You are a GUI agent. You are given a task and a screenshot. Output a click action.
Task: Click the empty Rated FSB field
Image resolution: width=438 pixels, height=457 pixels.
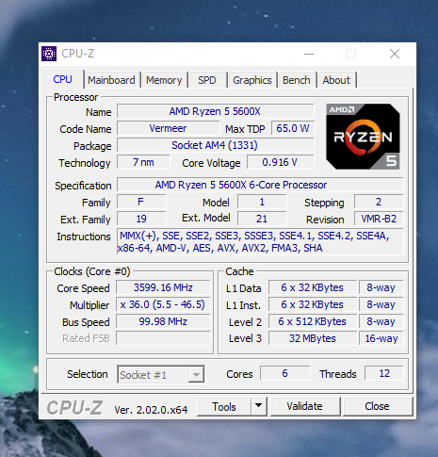coord(163,338)
